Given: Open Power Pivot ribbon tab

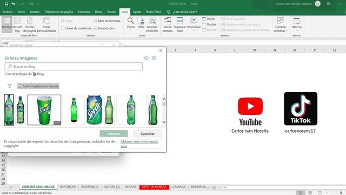Looking at the screenshot, I should (x=153, y=12).
